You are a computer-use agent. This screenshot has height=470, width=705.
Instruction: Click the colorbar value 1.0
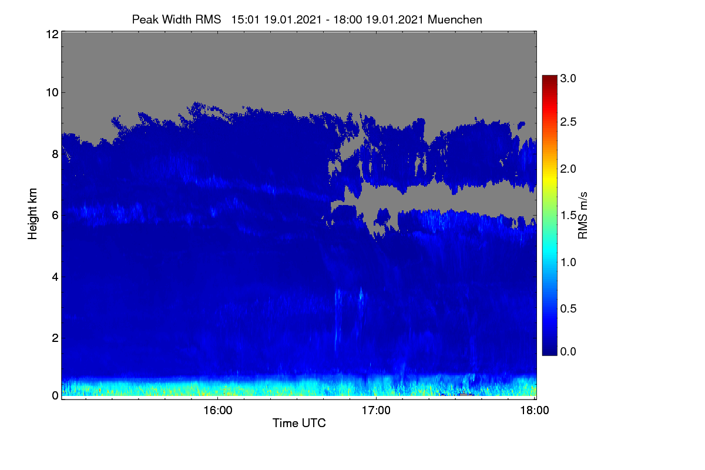568,261
